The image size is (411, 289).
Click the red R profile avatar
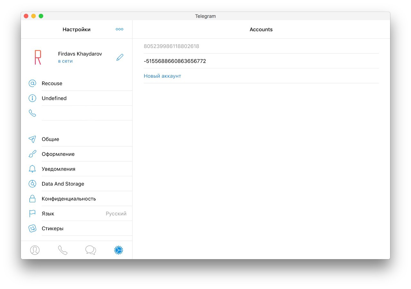(38, 57)
